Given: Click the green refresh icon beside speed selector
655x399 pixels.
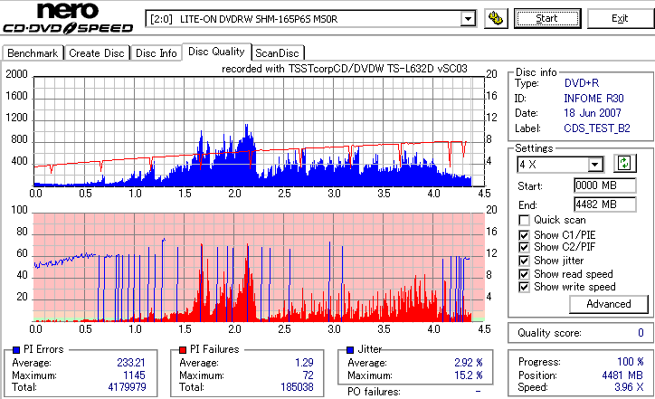Looking at the screenshot, I should click(x=624, y=163).
